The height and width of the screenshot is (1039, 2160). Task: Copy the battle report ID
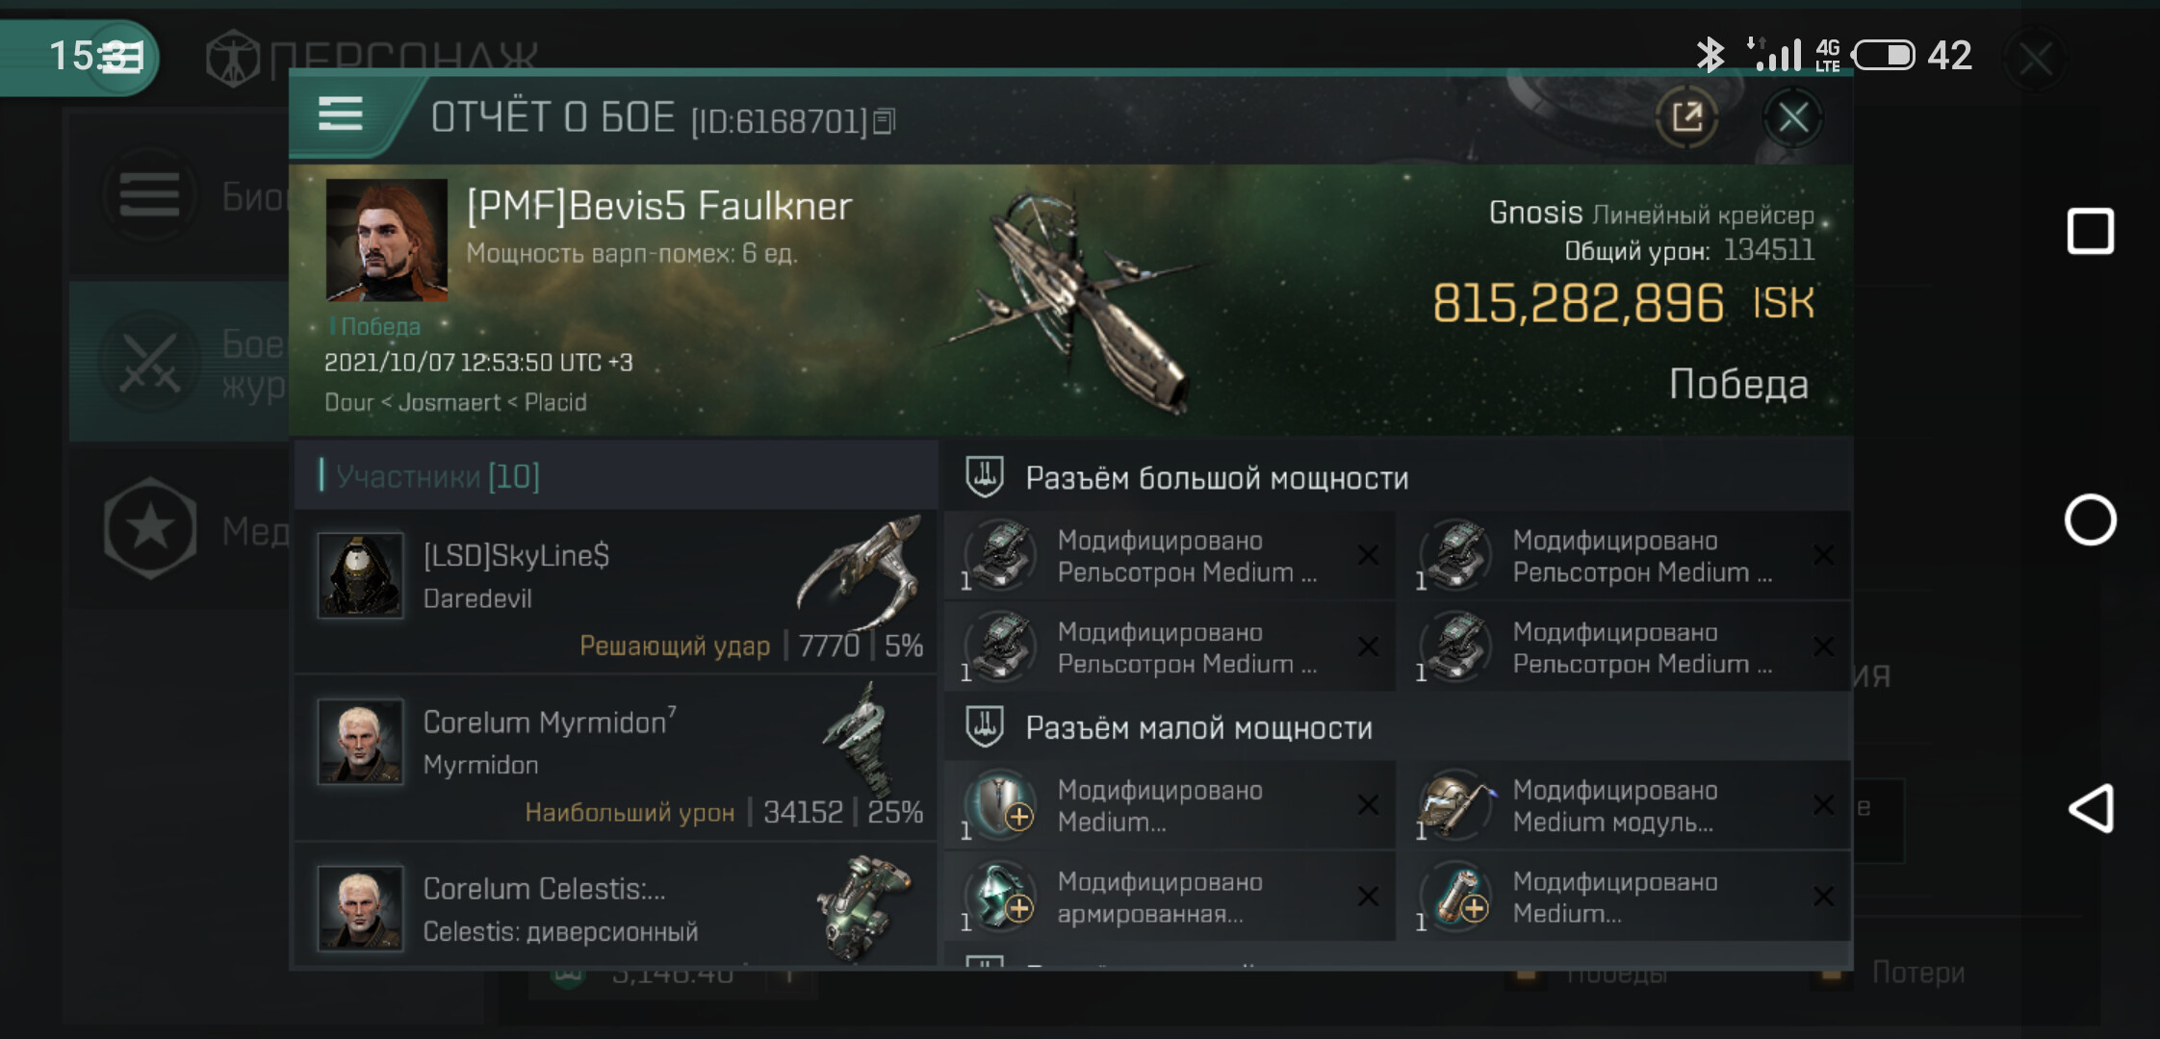pos(885,121)
